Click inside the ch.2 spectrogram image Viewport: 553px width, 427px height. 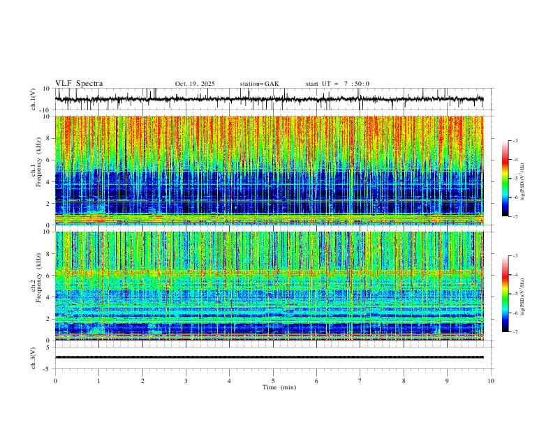coord(269,286)
